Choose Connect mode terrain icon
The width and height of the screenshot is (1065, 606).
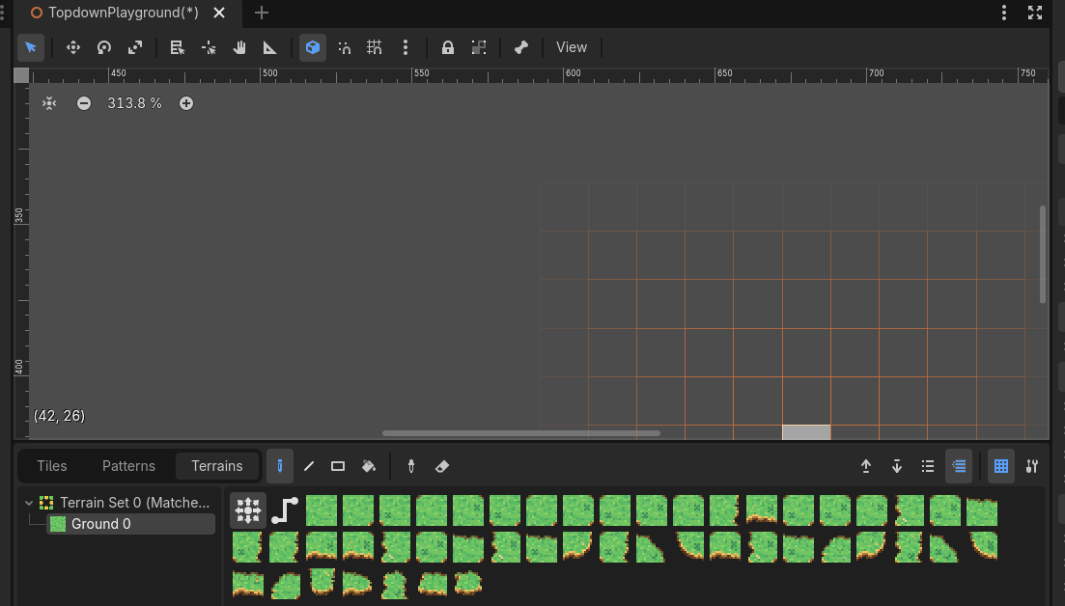click(x=248, y=510)
